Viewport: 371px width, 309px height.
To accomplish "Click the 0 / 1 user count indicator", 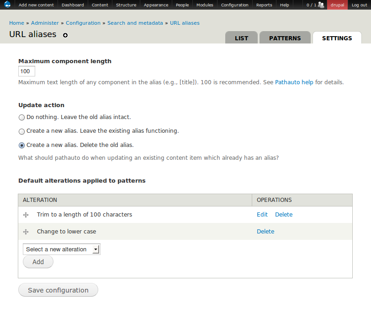I will [311, 5].
